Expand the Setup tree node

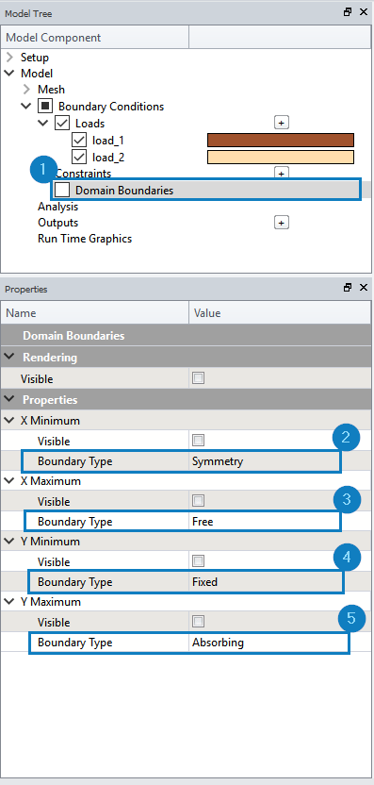click(x=9, y=57)
